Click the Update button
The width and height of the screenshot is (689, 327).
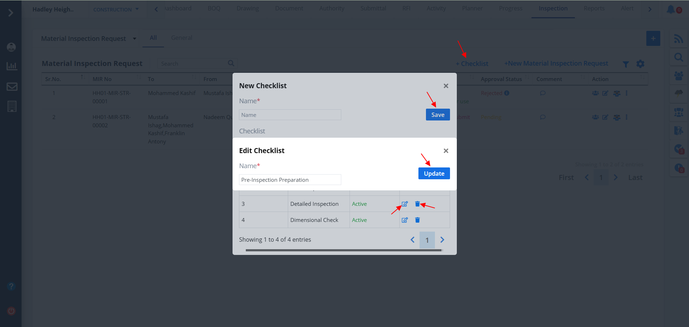tap(434, 174)
